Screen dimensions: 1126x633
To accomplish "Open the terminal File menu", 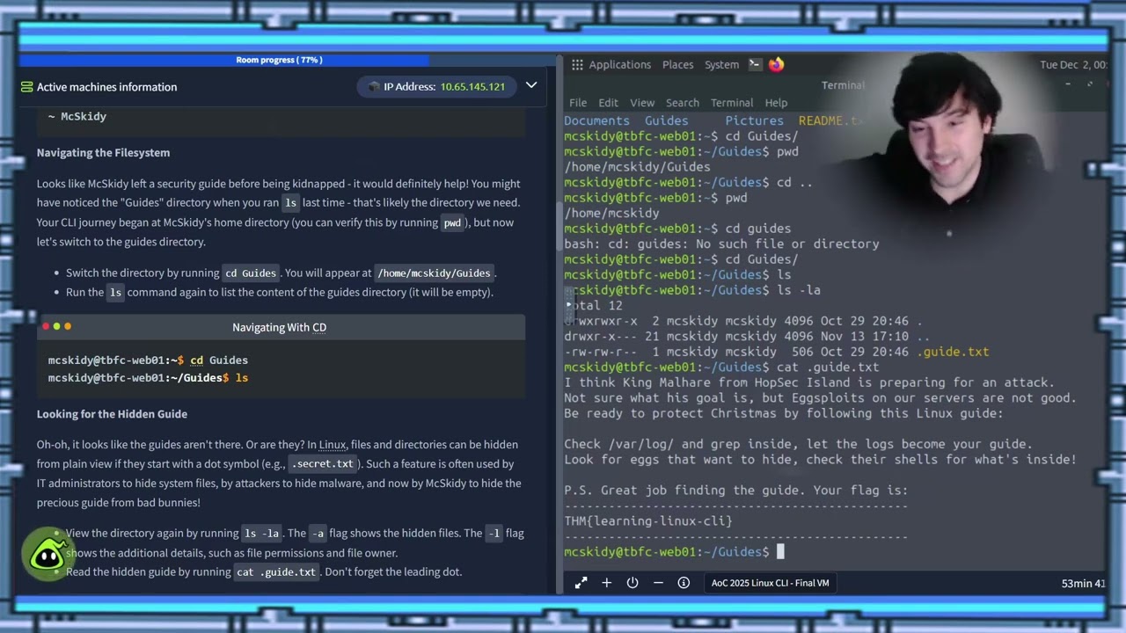I will 578,103.
